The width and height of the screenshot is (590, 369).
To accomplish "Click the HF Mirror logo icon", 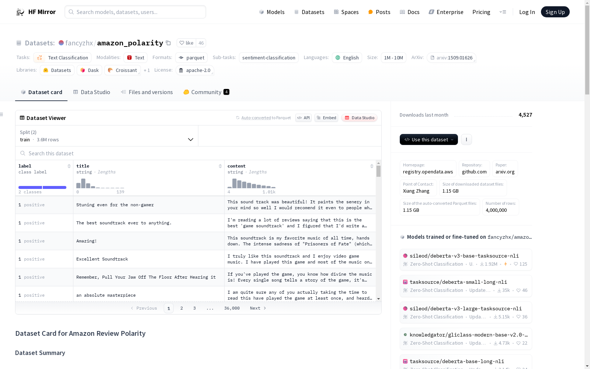I will 20,12.
